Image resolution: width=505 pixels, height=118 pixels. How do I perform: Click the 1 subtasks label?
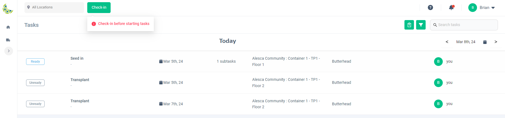(x=226, y=62)
